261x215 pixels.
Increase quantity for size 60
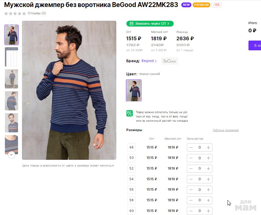coord(208,211)
